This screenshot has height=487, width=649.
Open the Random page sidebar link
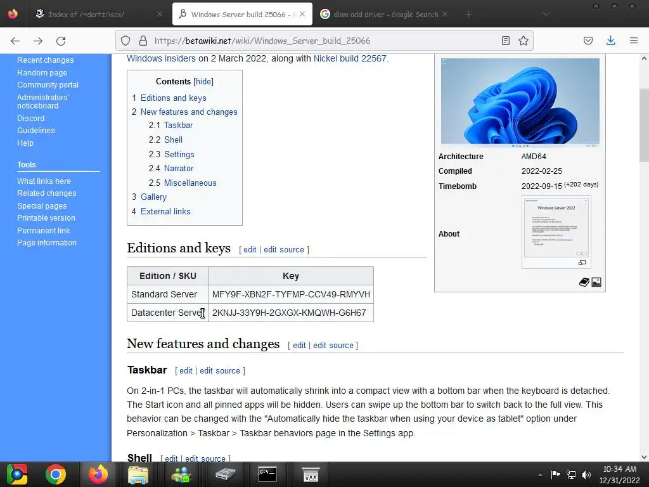point(42,72)
